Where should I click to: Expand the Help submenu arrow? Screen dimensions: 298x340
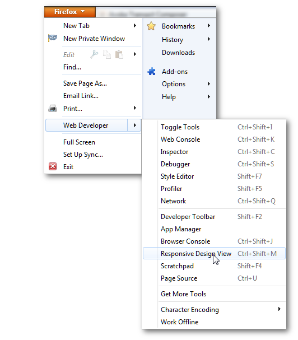click(x=208, y=96)
